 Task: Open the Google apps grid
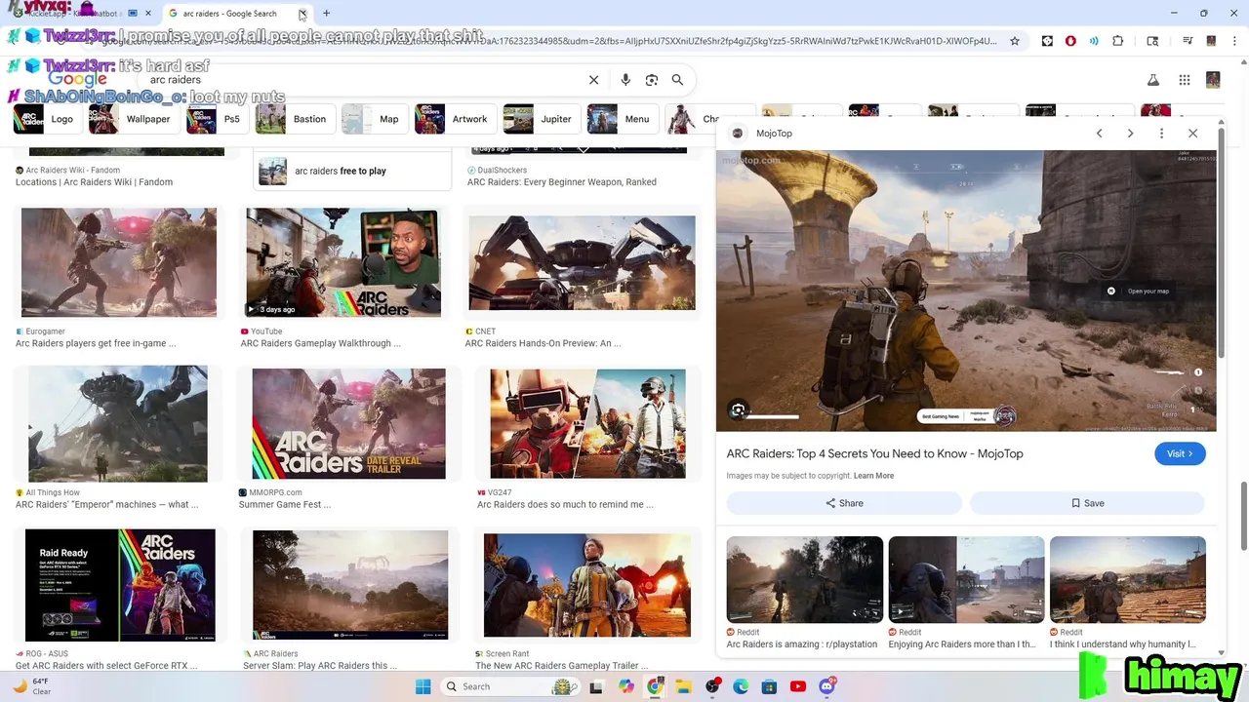(x=1184, y=80)
